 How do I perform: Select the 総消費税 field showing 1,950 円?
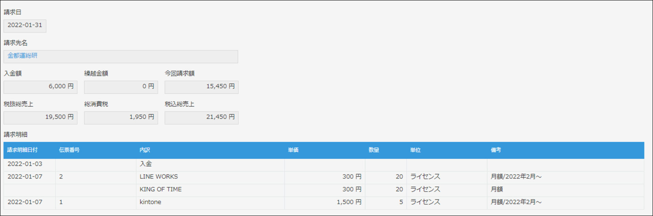[121, 118]
